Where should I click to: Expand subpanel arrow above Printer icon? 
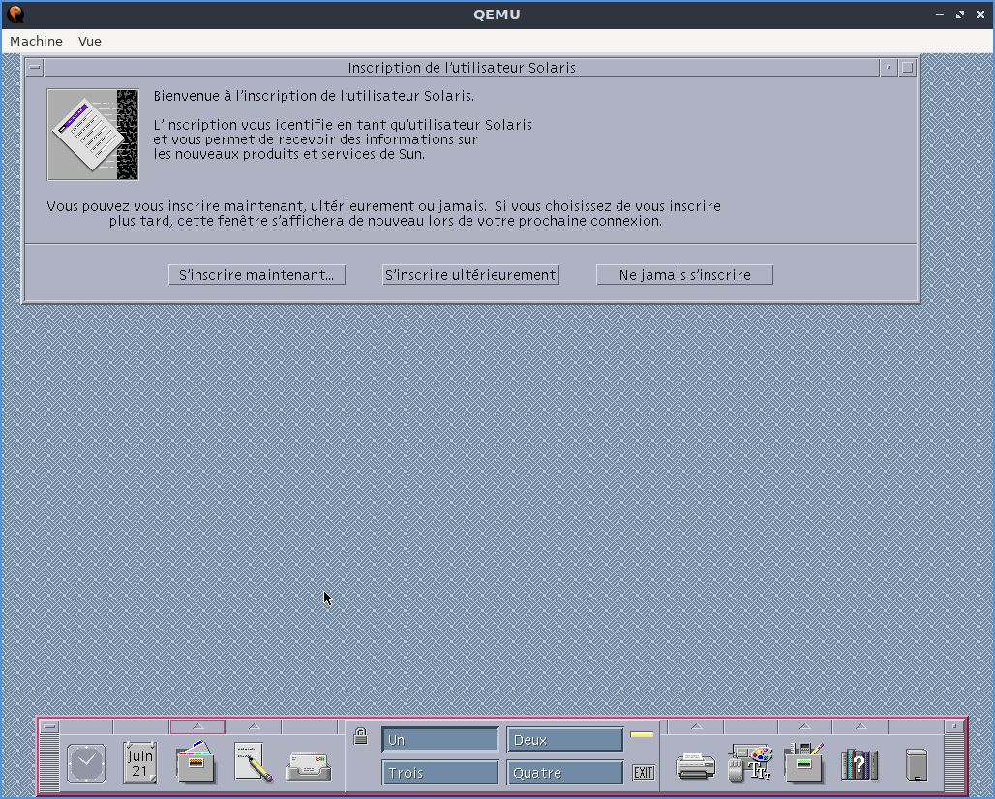tap(696, 726)
